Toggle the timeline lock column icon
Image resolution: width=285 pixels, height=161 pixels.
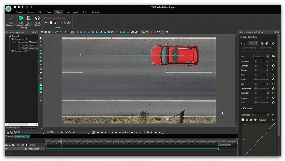click(10, 145)
